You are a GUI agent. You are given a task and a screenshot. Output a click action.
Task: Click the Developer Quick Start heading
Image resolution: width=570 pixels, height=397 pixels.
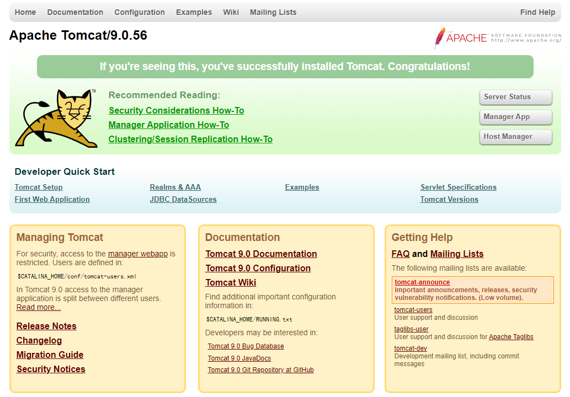click(65, 172)
